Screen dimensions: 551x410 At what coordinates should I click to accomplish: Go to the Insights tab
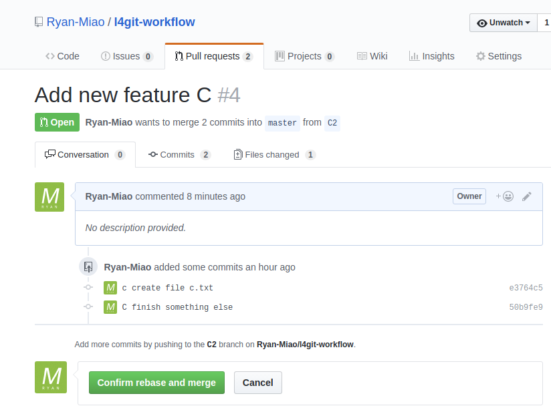point(432,56)
